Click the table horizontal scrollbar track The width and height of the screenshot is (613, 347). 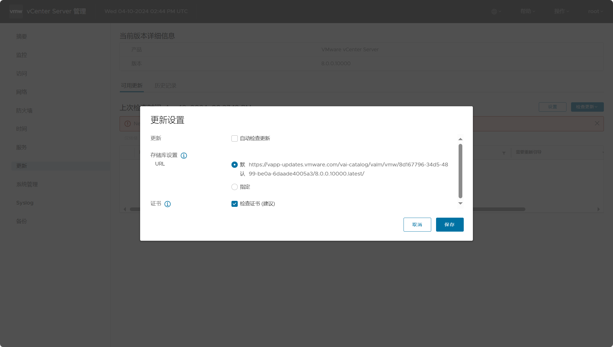click(x=499, y=209)
